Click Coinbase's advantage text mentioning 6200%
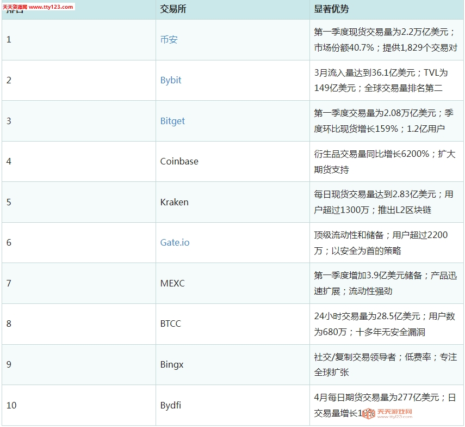The height and width of the screenshot is (427, 465). coord(385,162)
